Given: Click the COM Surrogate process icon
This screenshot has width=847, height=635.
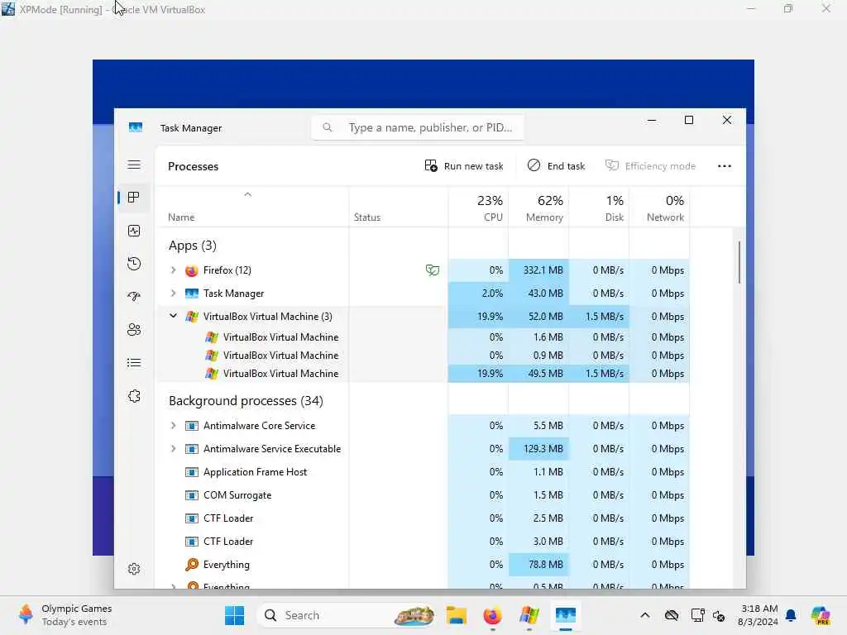Looking at the screenshot, I should point(191,495).
